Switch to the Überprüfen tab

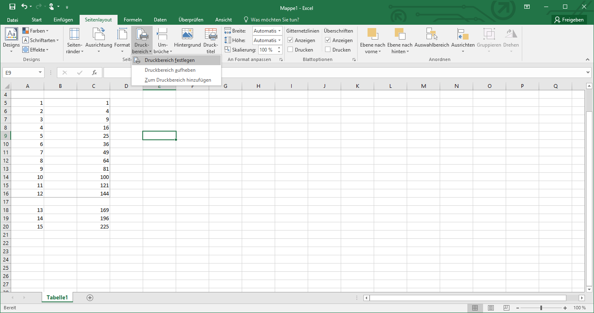pos(191,20)
